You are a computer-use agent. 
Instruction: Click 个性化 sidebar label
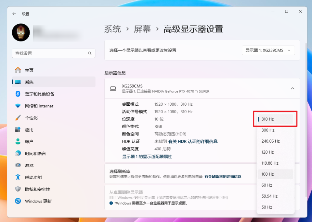pos(31,118)
